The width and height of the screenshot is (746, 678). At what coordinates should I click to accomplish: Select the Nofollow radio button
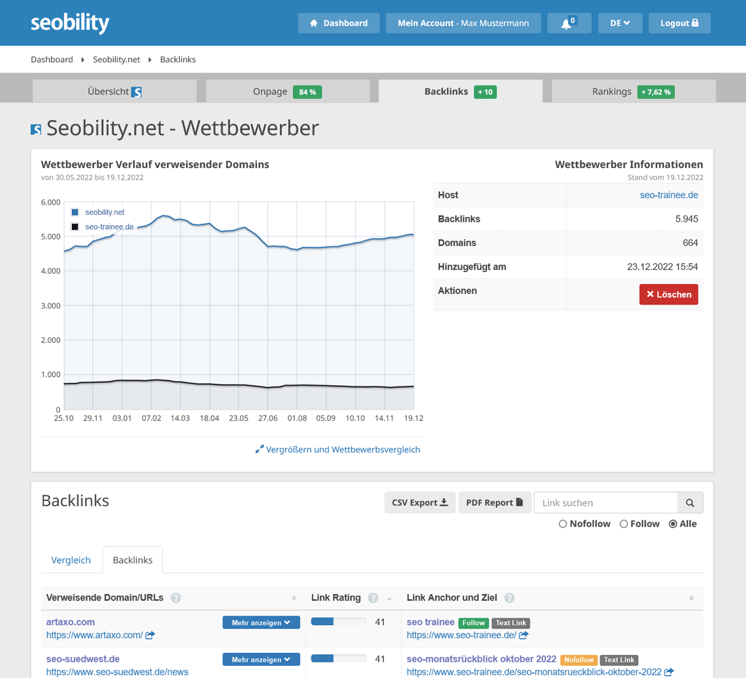(x=563, y=524)
